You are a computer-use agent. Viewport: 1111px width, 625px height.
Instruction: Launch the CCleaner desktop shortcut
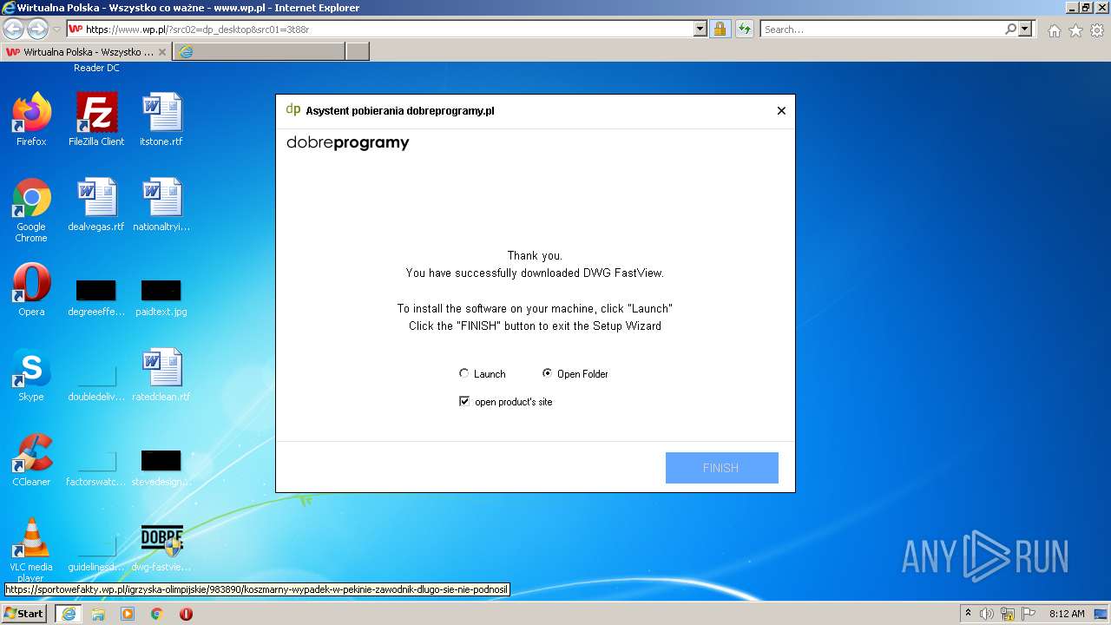(x=31, y=460)
